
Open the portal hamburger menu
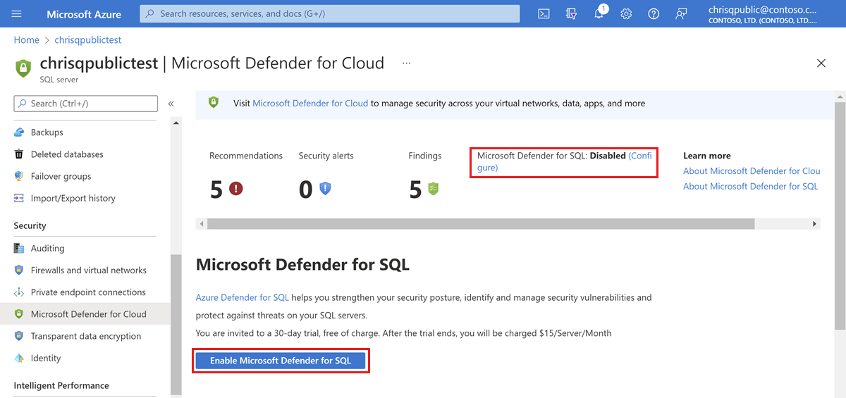17,14
